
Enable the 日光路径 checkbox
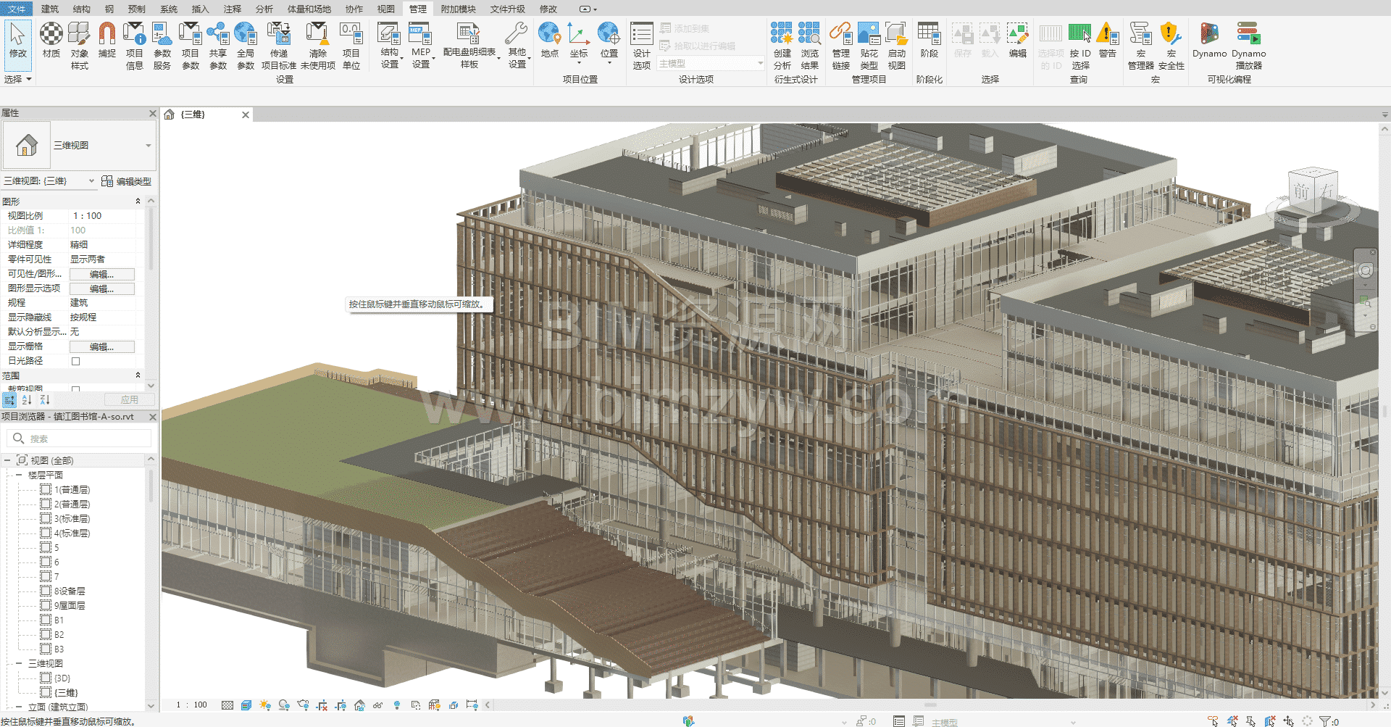pyautogui.click(x=75, y=361)
